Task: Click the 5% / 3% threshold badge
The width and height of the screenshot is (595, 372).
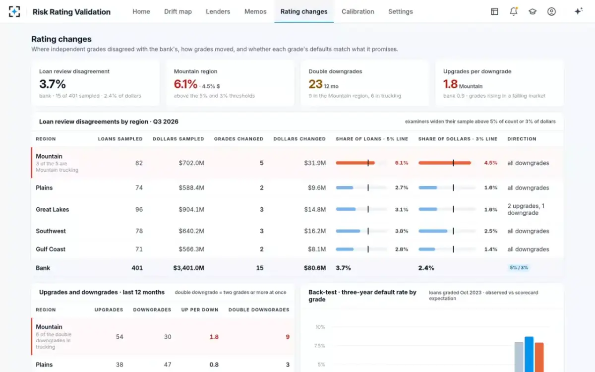Action: click(x=519, y=268)
